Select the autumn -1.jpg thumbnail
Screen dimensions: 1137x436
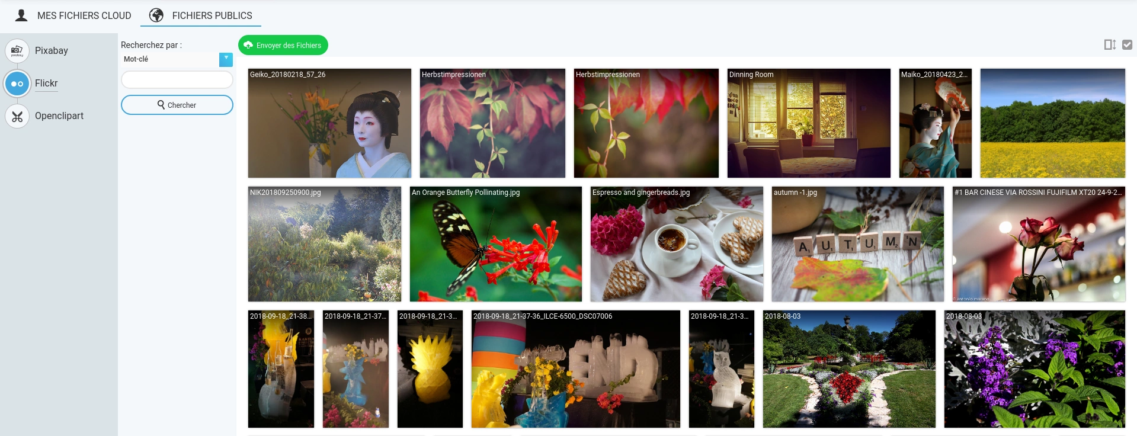click(x=857, y=244)
